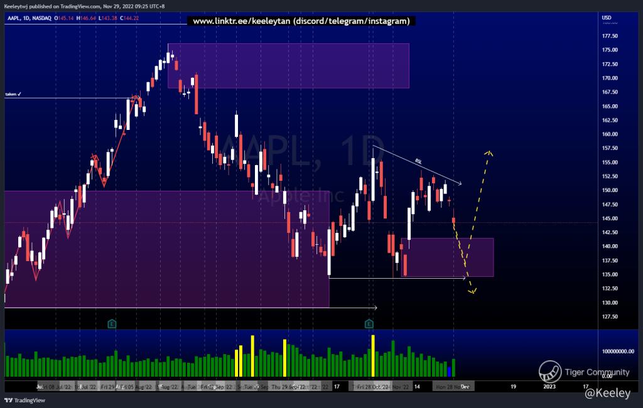Click the 177.50 price axis label

(610, 36)
